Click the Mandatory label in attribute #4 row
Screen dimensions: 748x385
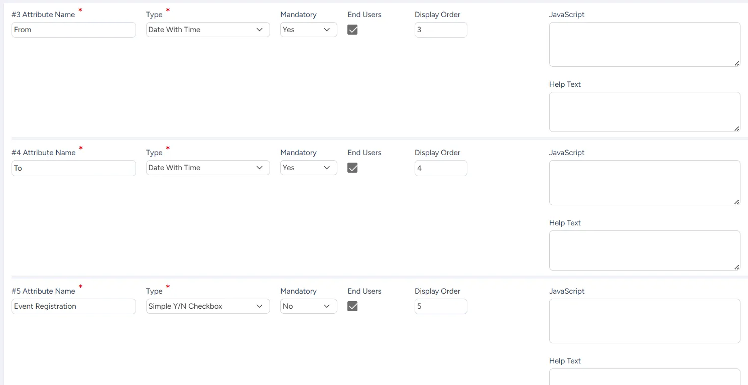click(298, 153)
